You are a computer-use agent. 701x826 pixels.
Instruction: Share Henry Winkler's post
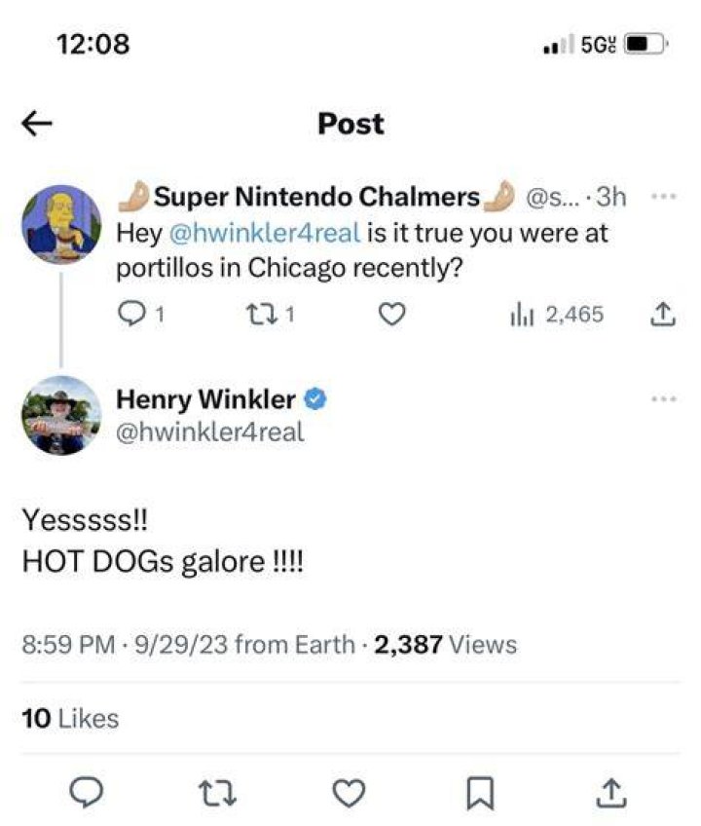[610, 793]
